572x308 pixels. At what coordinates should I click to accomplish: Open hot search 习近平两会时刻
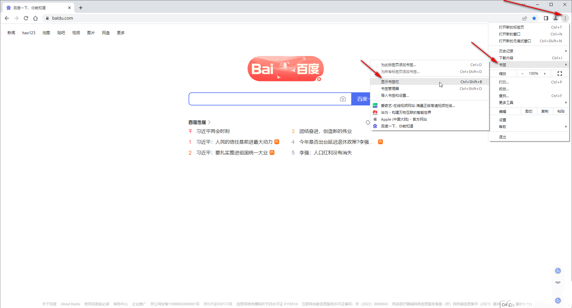pyautogui.click(x=213, y=131)
